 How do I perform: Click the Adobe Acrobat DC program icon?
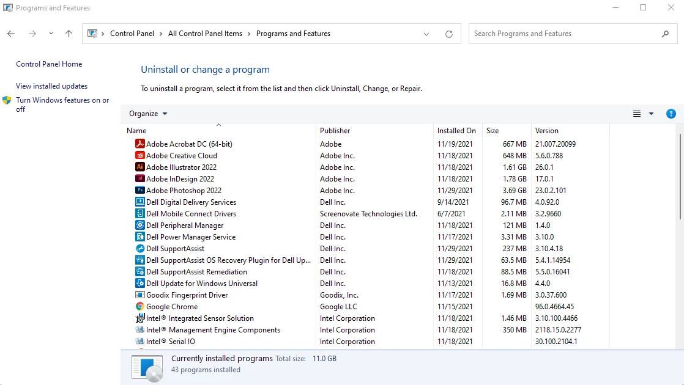click(x=139, y=144)
